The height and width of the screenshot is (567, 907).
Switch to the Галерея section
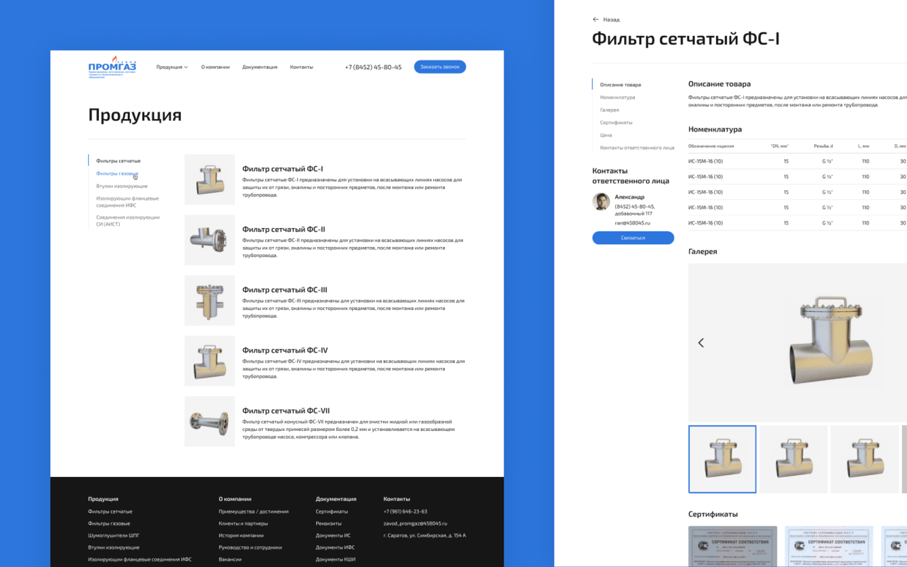(x=609, y=110)
